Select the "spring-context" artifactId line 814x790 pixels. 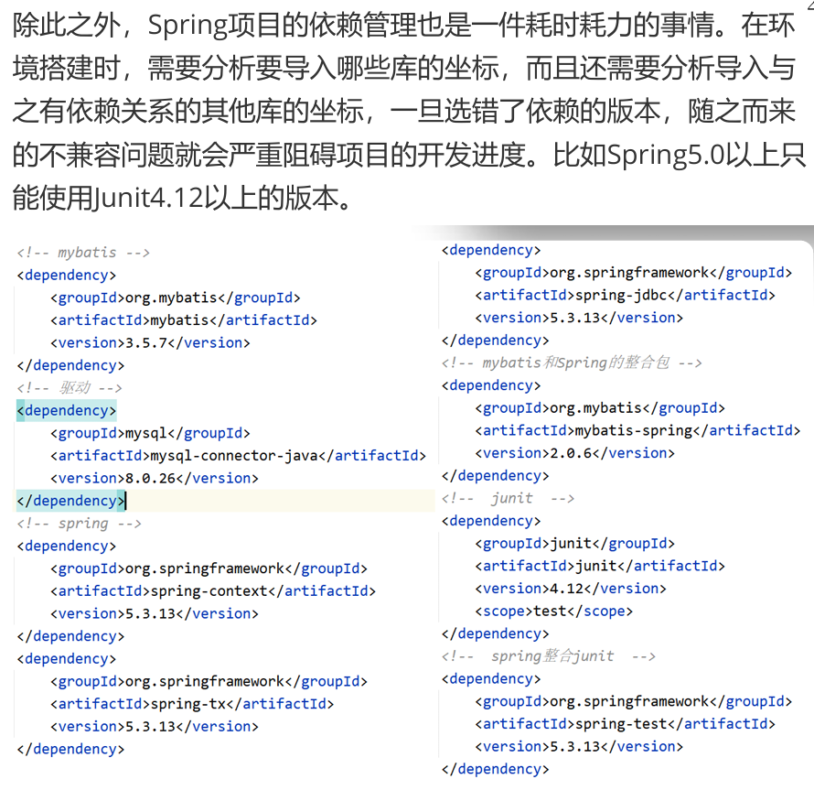point(213,591)
